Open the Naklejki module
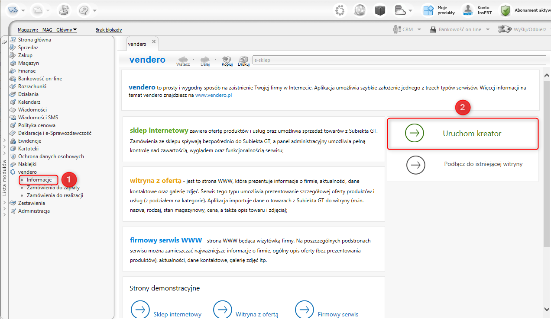Viewport: 551px width, 319px height. pyautogui.click(x=27, y=164)
